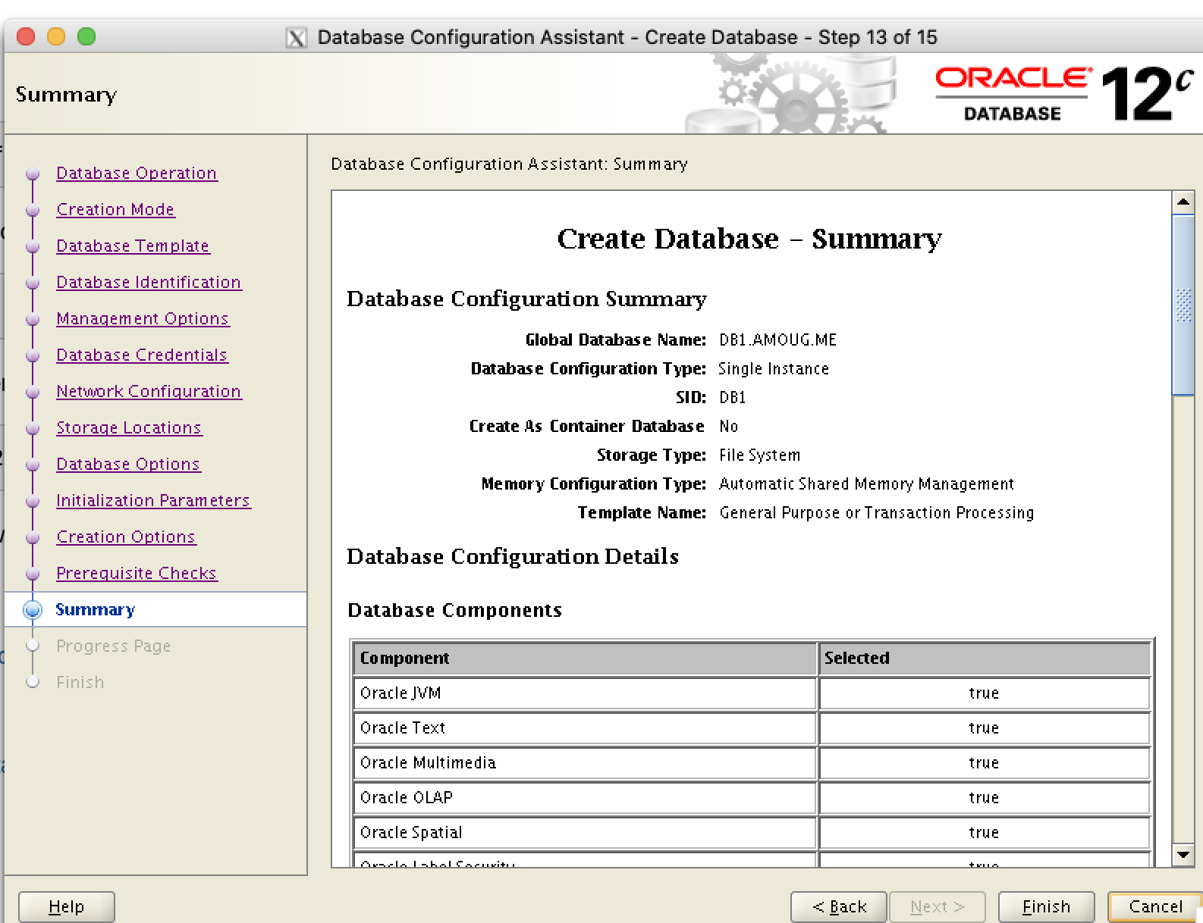This screenshot has height=923, width=1203.
Task: Click the General Purpose or Transaction Processing value
Action: [x=876, y=512]
